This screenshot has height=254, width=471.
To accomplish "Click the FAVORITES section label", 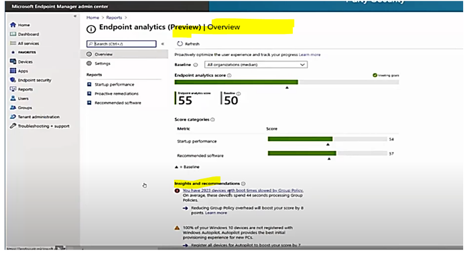I will click(27, 52).
